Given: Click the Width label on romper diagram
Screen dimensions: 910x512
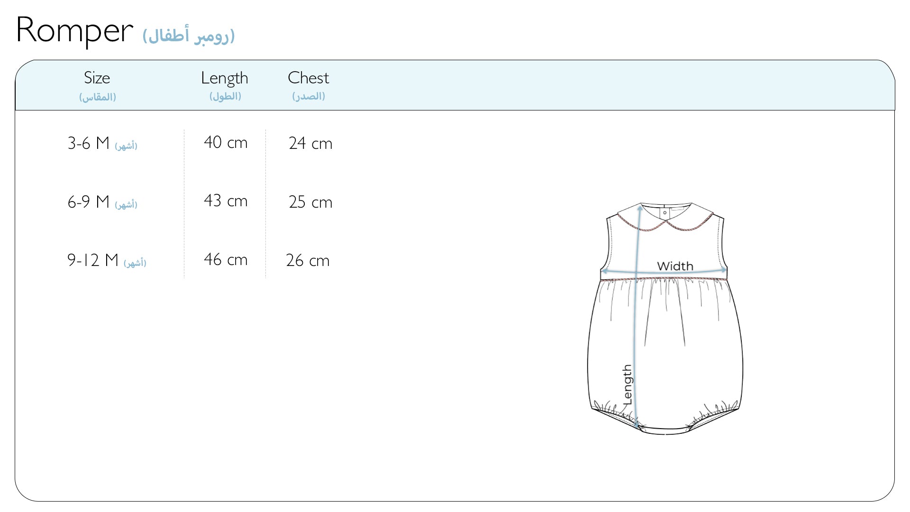Looking at the screenshot, I should [x=675, y=266].
